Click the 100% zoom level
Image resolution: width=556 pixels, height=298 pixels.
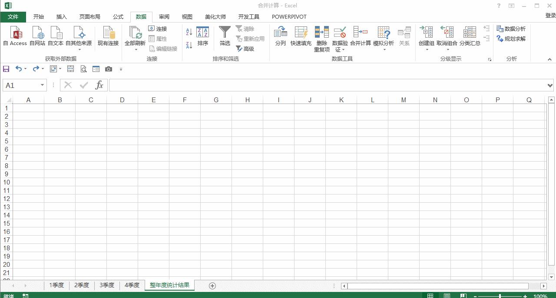click(x=540, y=296)
